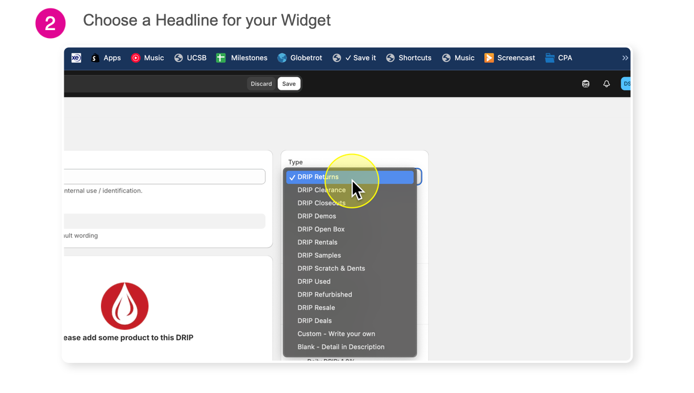This screenshot has height=393, width=694.
Task: Open the Screencast bookmark
Action: click(x=510, y=58)
